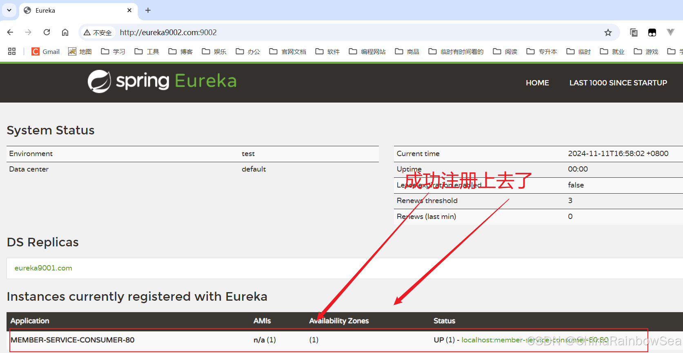The width and height of the screenshot is (683, 353).
Task: Open a new browser tab
Action: [x=148, y=10]
